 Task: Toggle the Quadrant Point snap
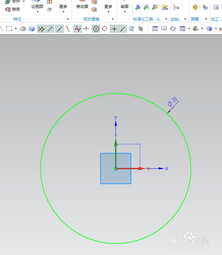104,29
